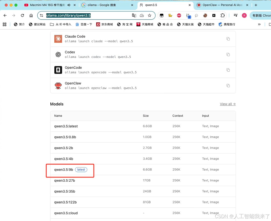Close the OpenClaw tab
The image size is (271, 221).
(x=247, y=5)
